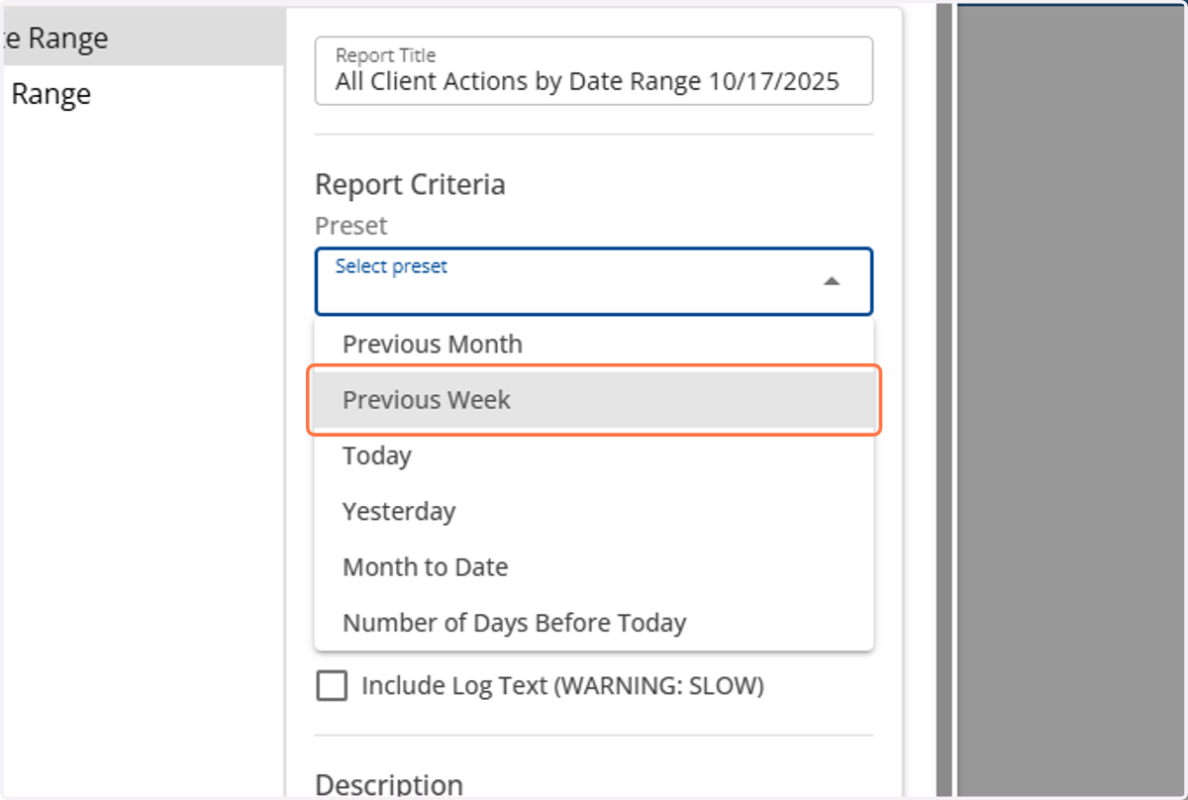The width and height of the screenshot is (1188, 800).
Task: Click the Report Criteria heading
Action: (410, 185)
